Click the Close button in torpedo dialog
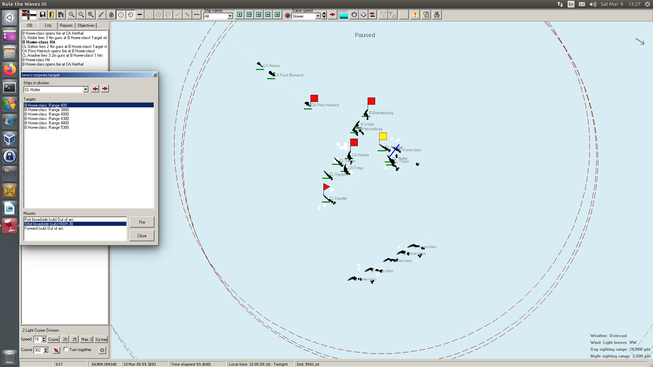653x367 pixels. click(x=142, y=236)
